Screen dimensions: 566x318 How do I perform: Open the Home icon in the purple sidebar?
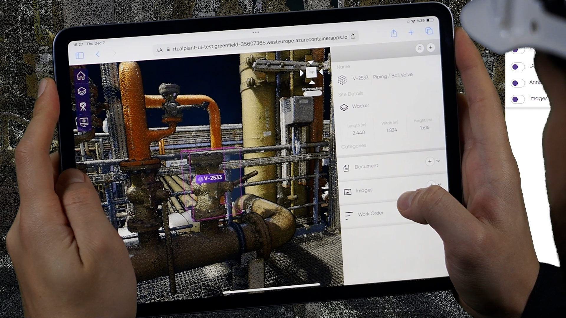pos(81,76)
